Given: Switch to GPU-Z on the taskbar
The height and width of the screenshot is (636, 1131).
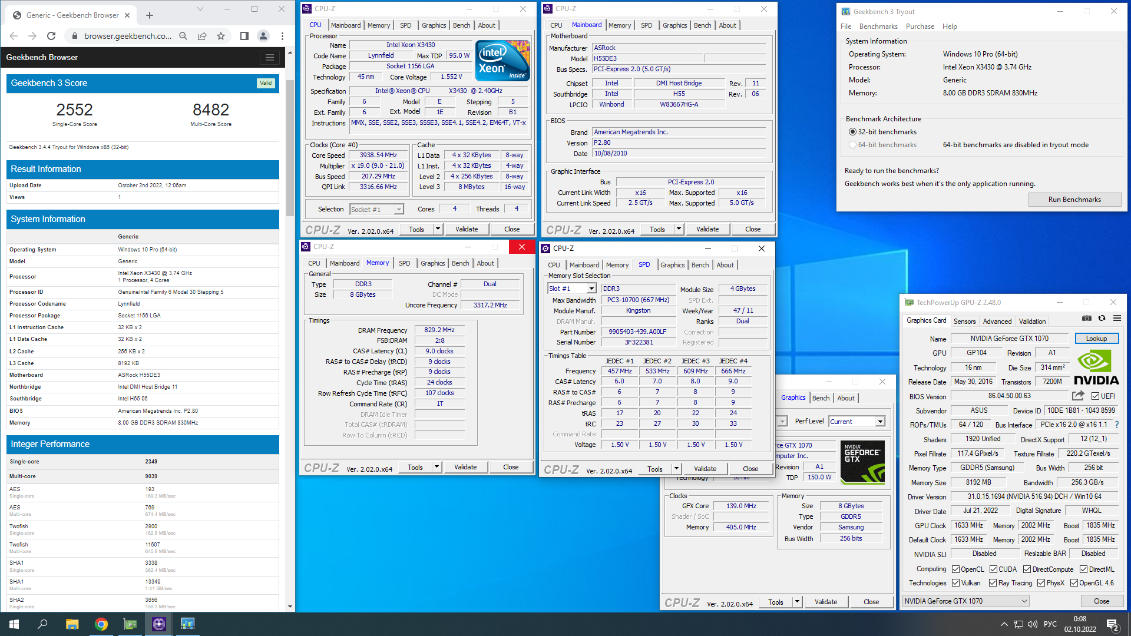Looking at the screenshot, I should tap(130, 624).
